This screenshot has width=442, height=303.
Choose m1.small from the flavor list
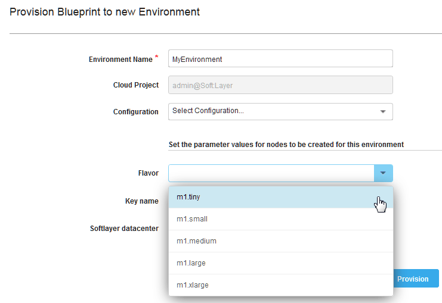tap(281, 219)
